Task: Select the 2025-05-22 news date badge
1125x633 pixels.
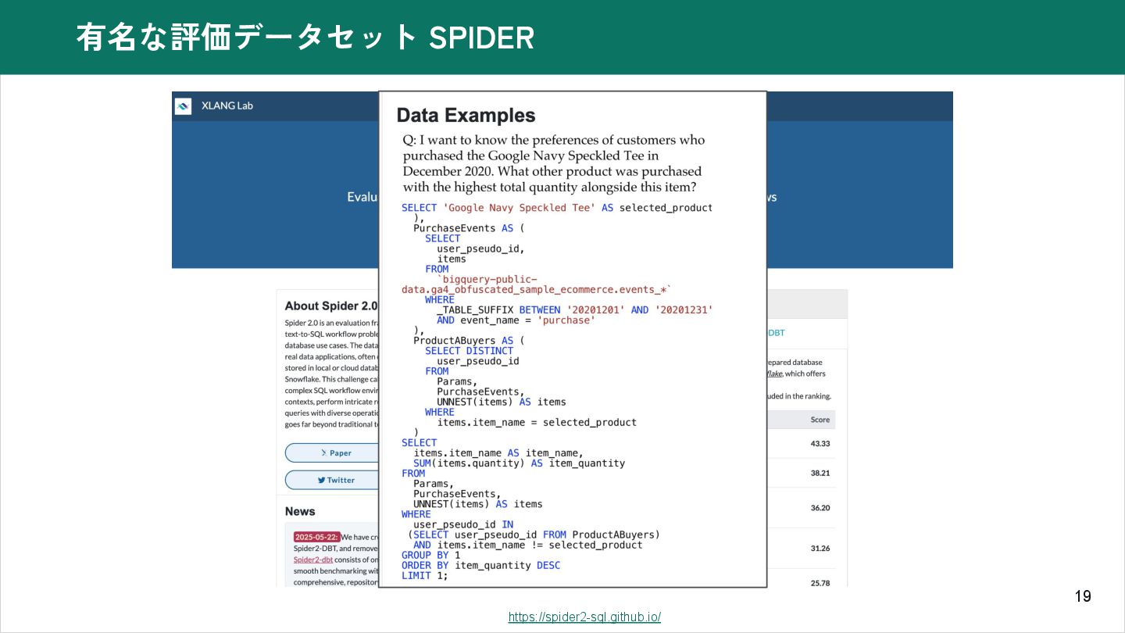Action: point(316,537)
